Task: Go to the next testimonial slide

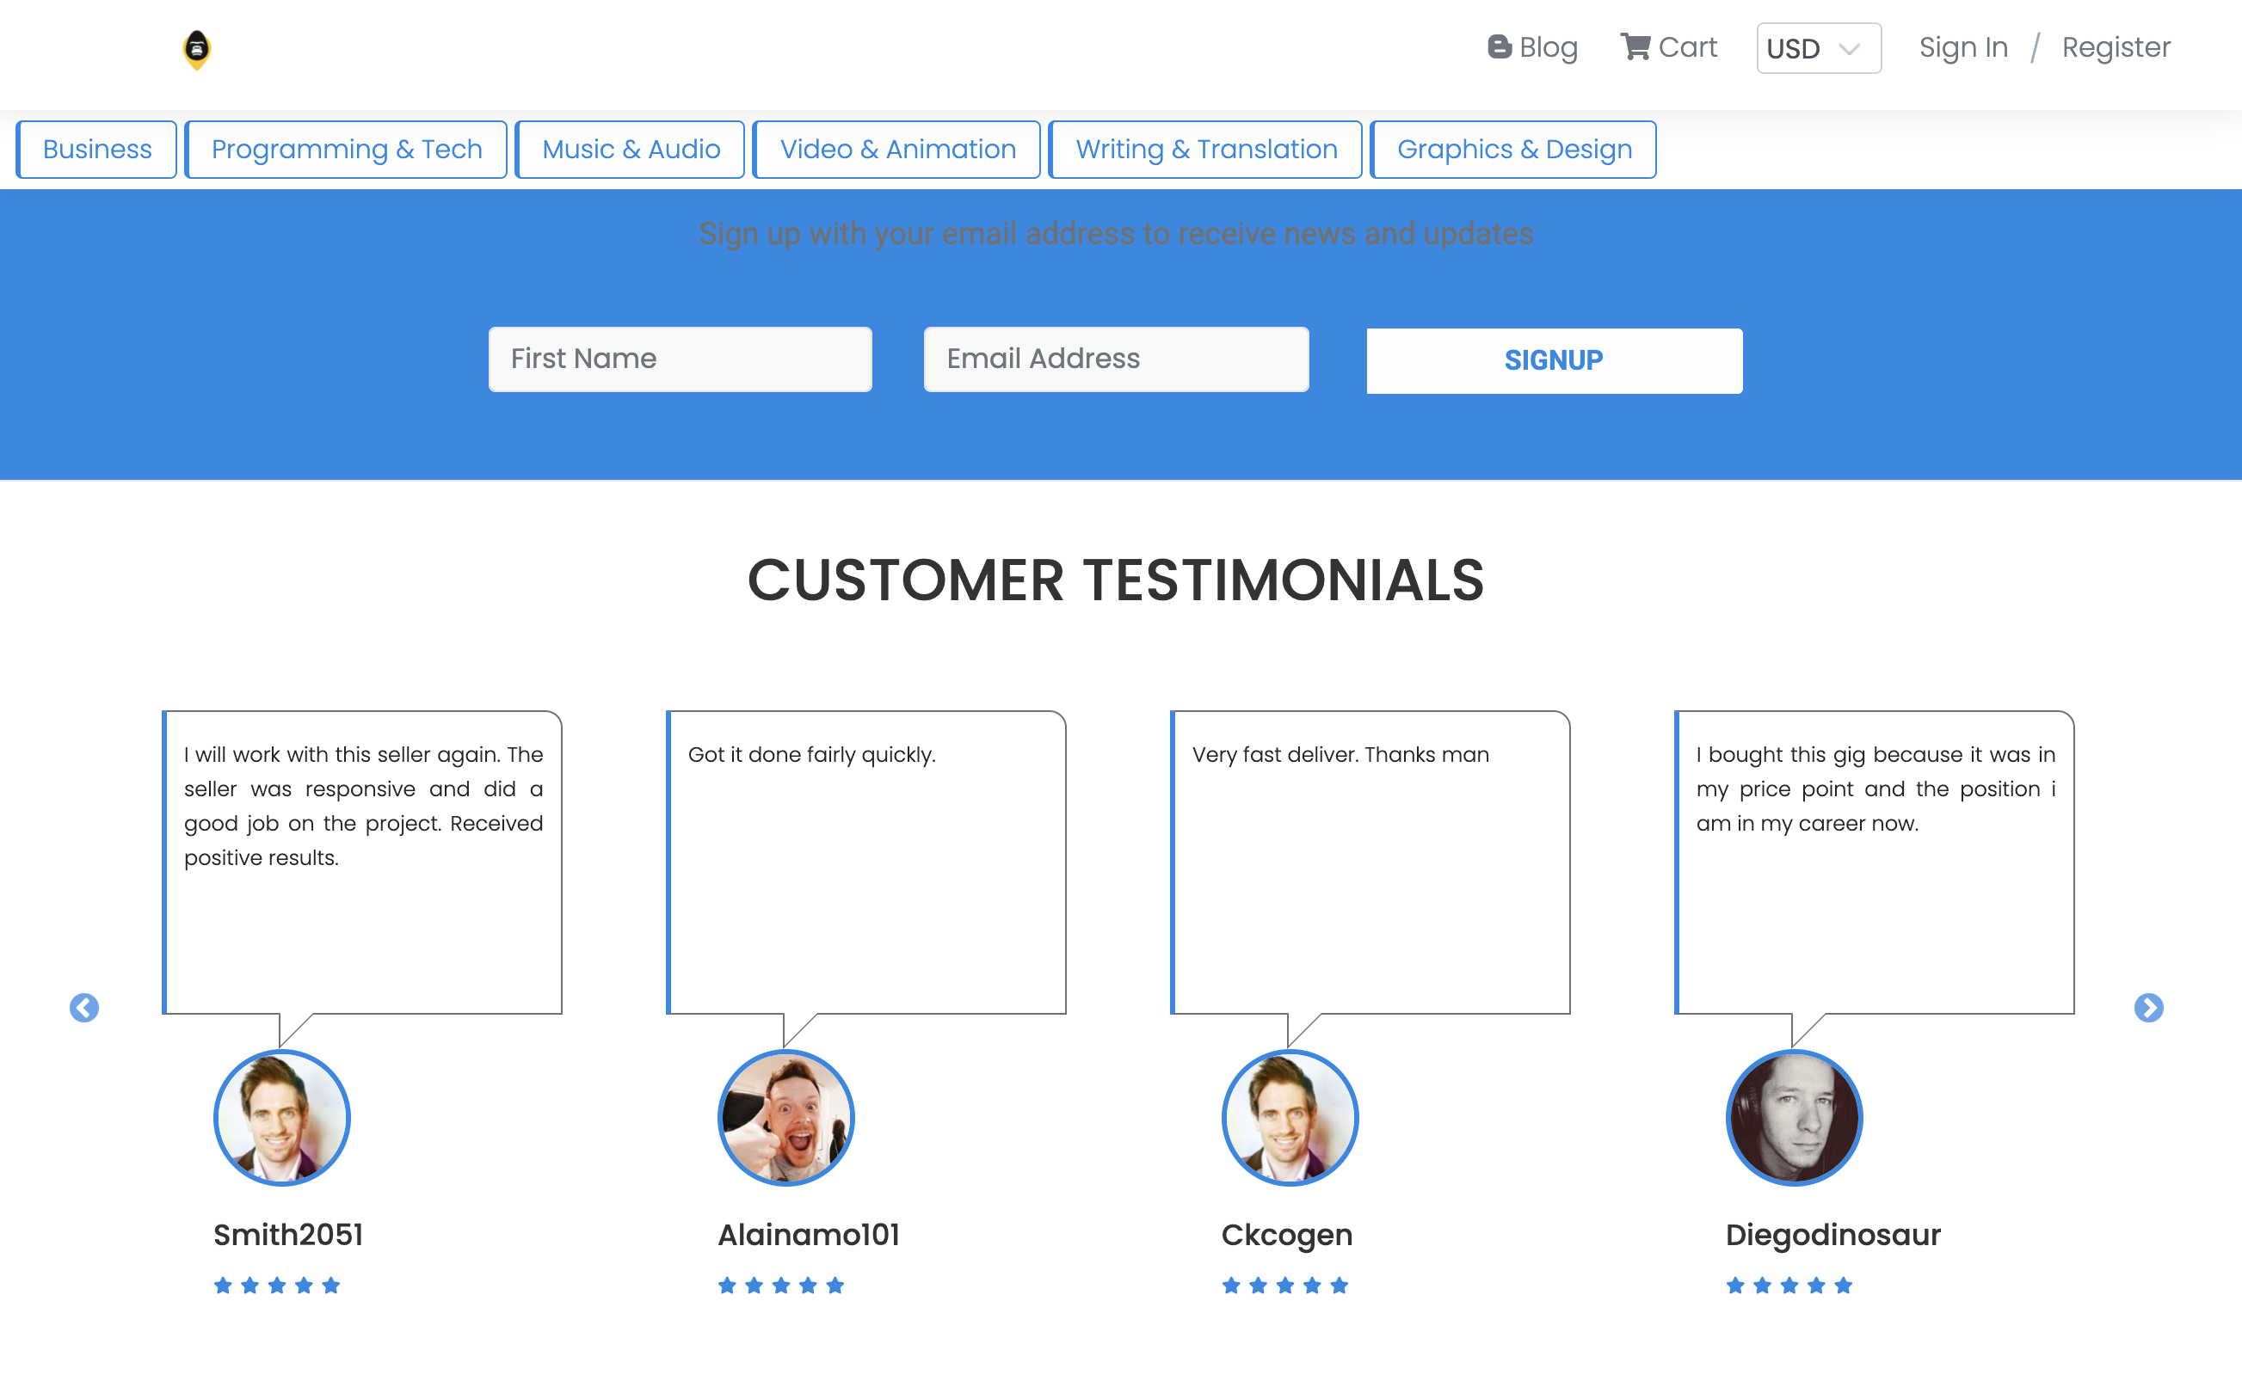Action: coord(2148,1008)
